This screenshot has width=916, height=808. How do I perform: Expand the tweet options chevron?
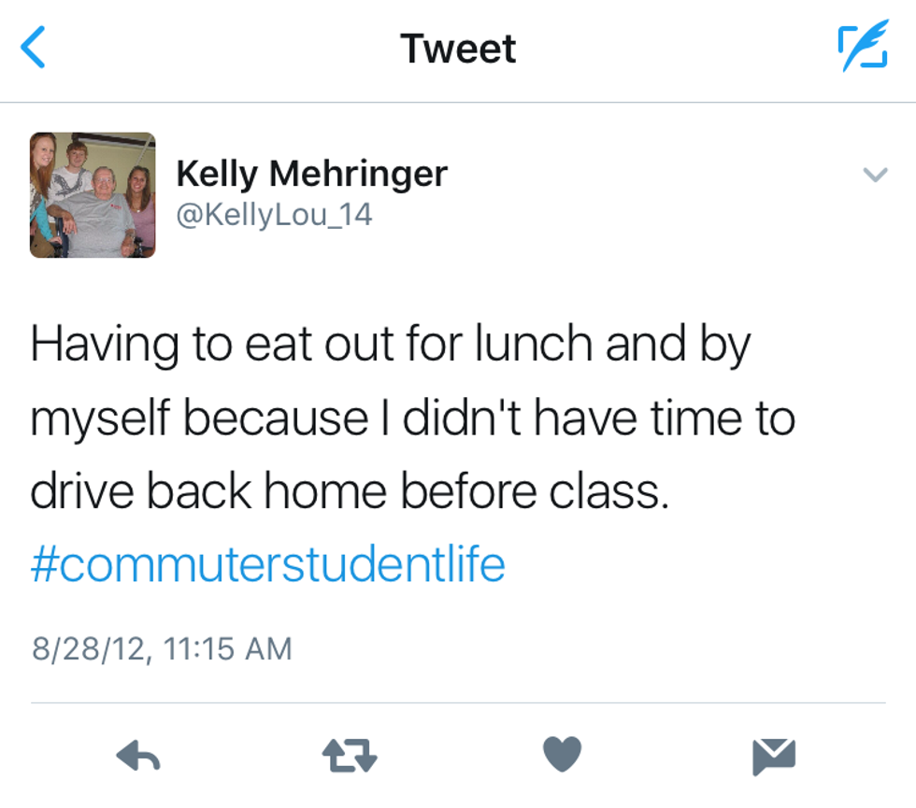(x=875, y=175)
